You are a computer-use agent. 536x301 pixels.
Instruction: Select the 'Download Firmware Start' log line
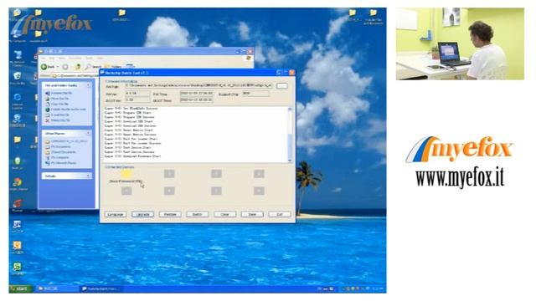(132, 156)
